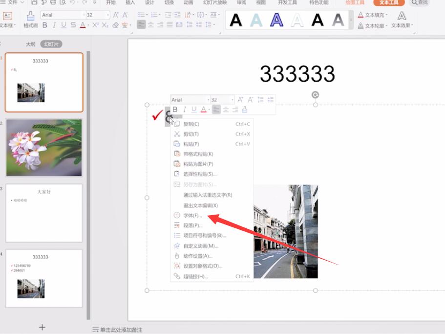Open the 文件 menu
This screenshot has width=445, height=334.
(x=12, y=2)
